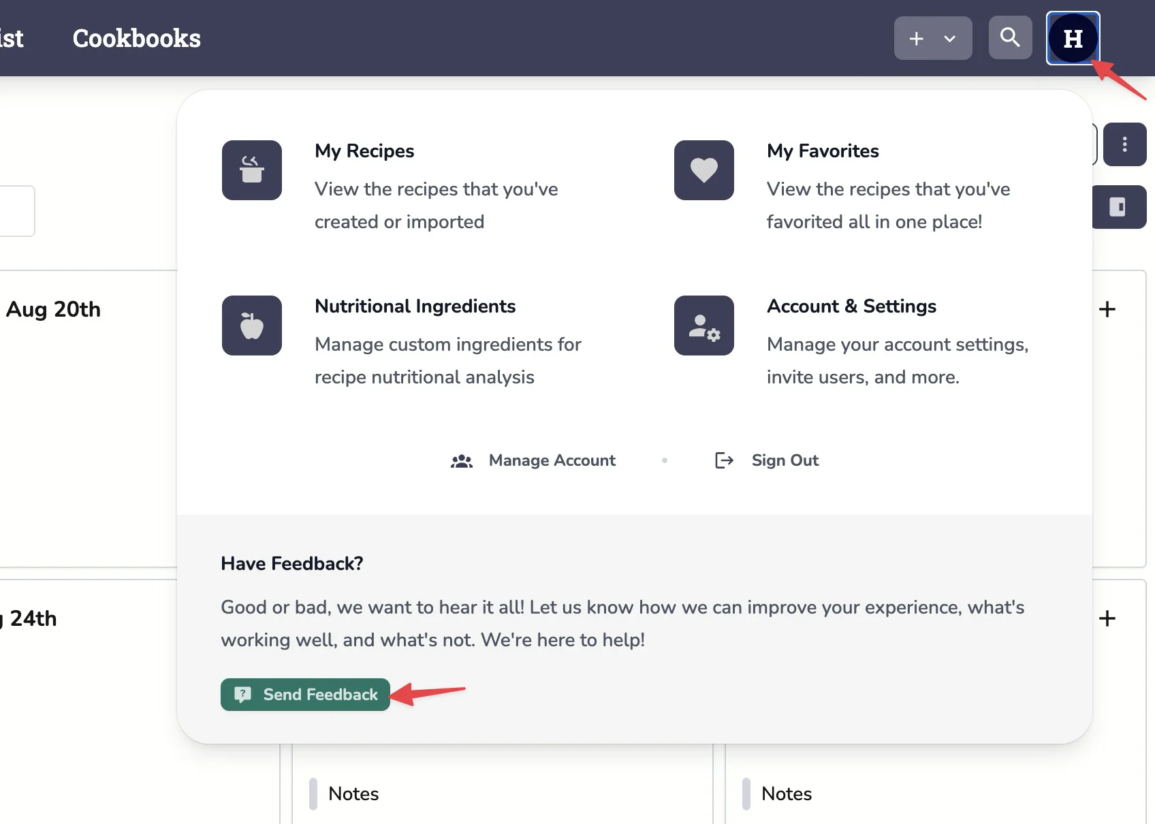1155x824 pixels.
Task: Click Manage Account
Action: (x=552, y=460)
